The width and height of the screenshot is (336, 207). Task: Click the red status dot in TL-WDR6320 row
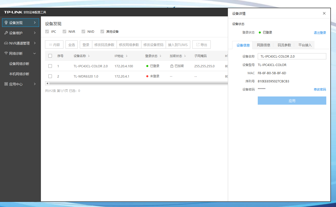(147, 76)
